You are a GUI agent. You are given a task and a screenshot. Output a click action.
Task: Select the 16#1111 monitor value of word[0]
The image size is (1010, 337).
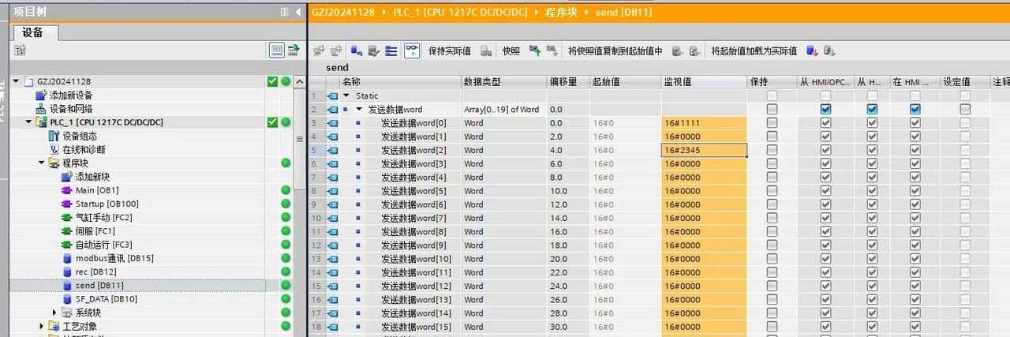click(704, 123)
